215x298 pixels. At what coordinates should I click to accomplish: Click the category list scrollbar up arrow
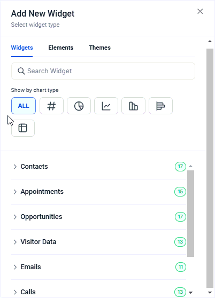pos(190,166)
